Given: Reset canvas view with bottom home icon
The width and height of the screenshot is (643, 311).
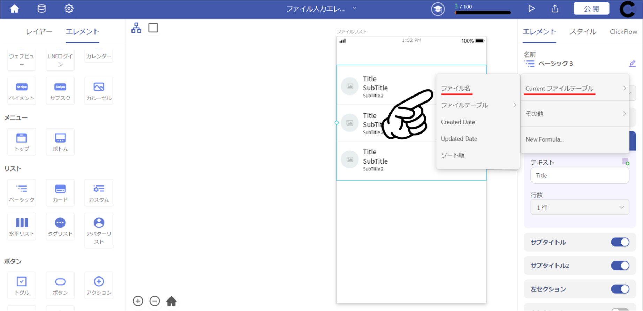Looking at the screenshot, I should point(171,301).
